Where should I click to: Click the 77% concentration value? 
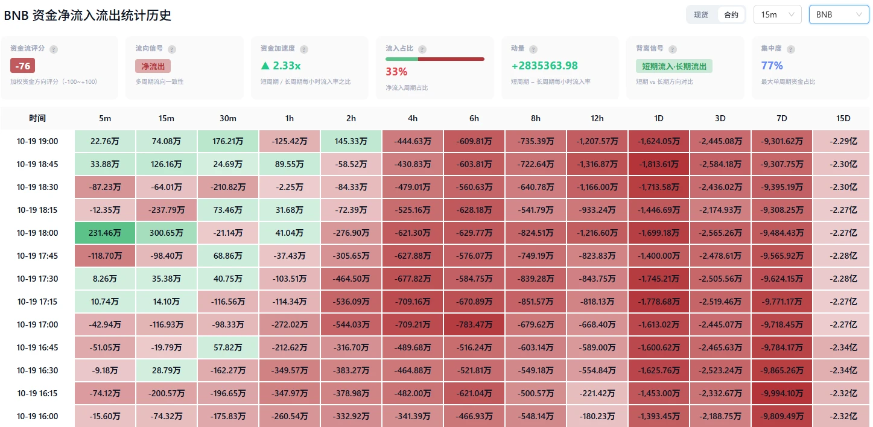point(772,66)
